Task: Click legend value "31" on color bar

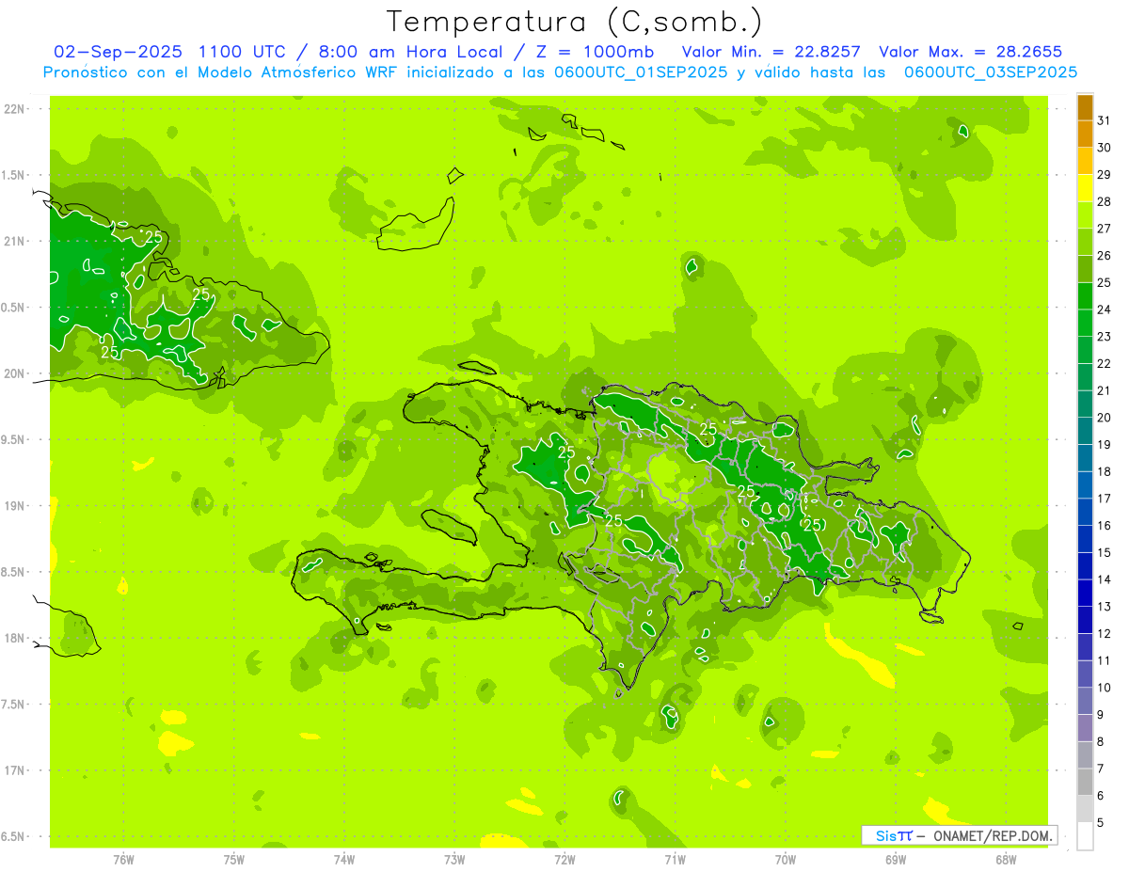Action: 1104,120
